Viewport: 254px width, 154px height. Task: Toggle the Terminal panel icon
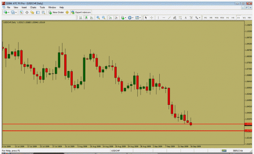(38, 12)
